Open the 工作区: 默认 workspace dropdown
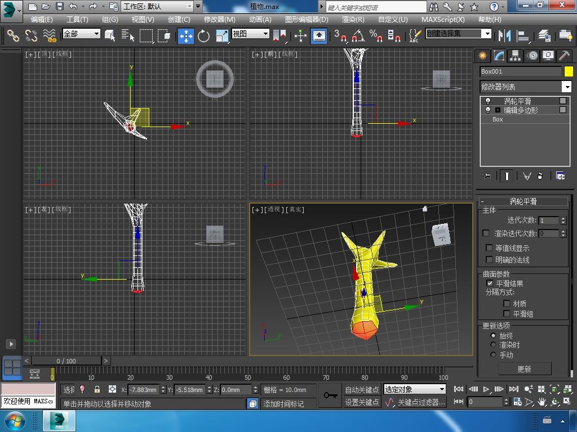The width and height of the screenshot is (577, 432). tap(158, 7)
